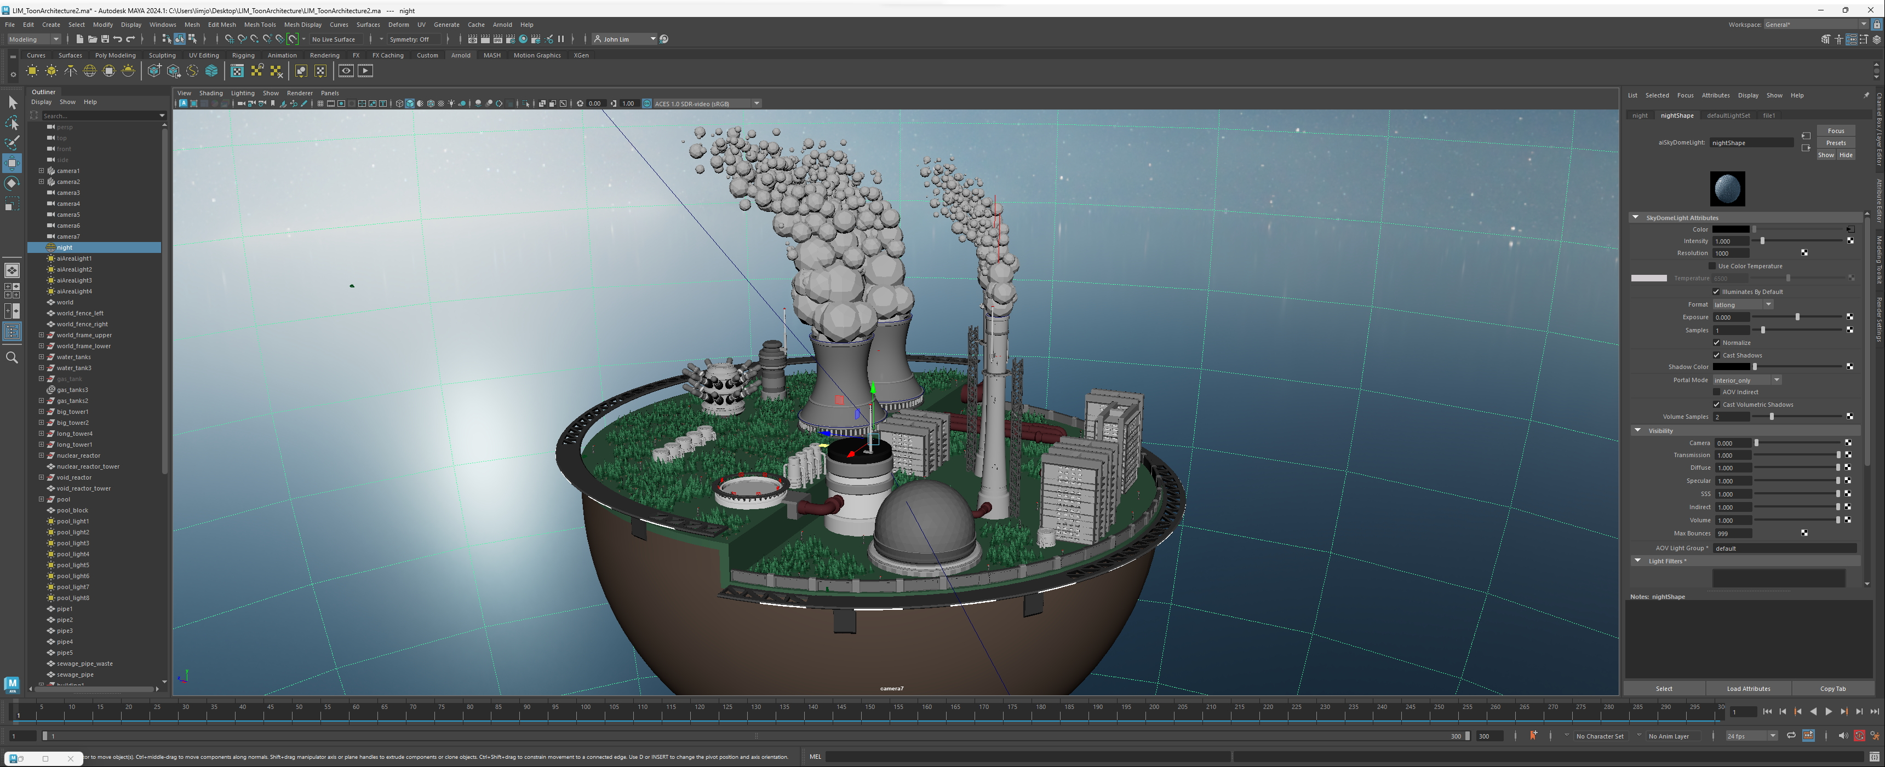The image size is (1885, 767).
Task: Play the timeline forward
Action: coord(1828,711)
